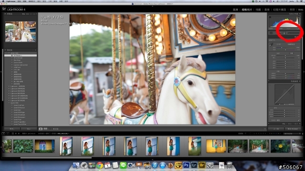Screen dimensions: 305x171
Task: Switch to Loupe view in toolbar
Action: click(41, 129)
